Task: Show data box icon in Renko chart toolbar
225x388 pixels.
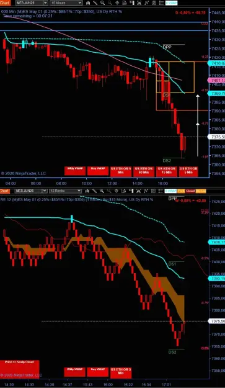Action: 124,191
